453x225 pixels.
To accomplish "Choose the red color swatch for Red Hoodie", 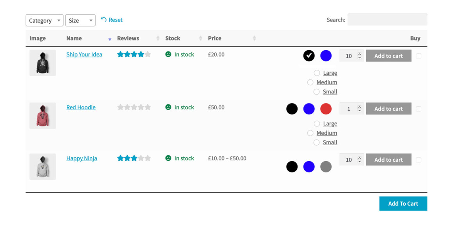I will click(x=326, y=109).
